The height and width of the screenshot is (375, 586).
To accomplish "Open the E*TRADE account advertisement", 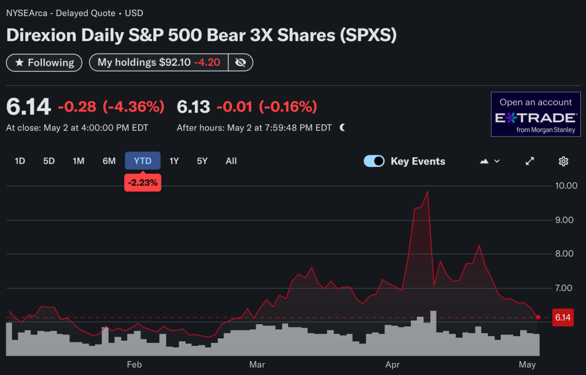I will click(x=536, y=114).
